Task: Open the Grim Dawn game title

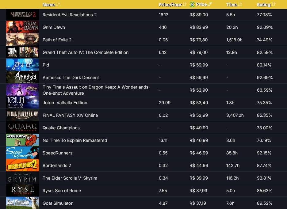Action: pos(54,27)
